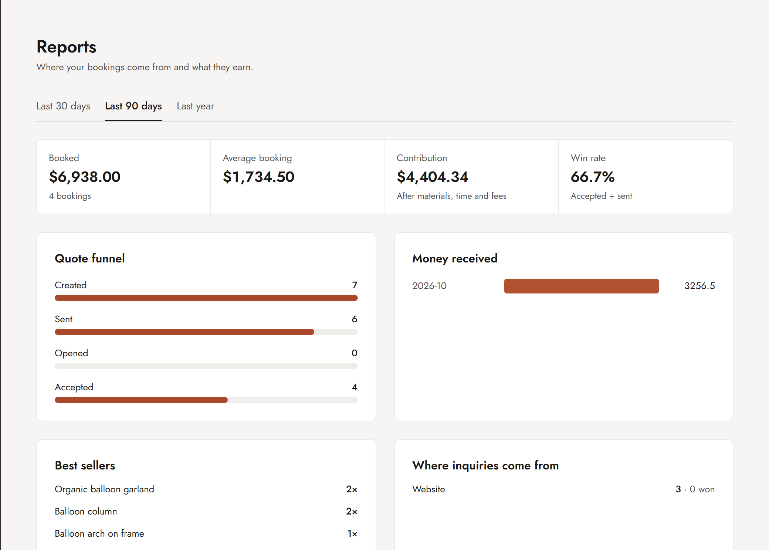Click the Win rate 66.7% value
This screenshot has width=769, height=550.
(x=593, y=177)
